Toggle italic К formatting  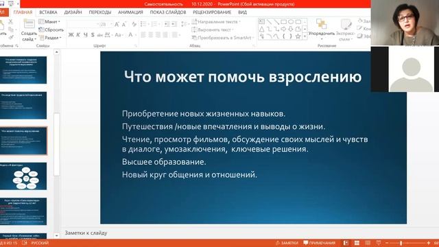(x=78, y=35)
